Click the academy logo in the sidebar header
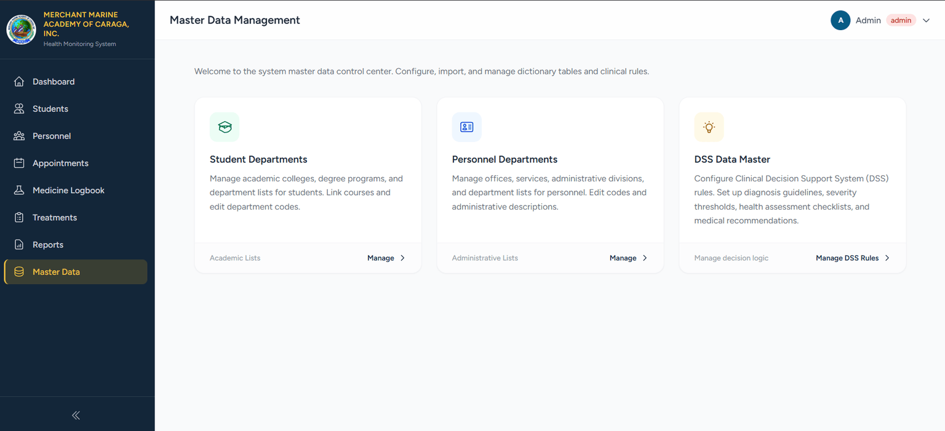 click(x=21, y=30)
